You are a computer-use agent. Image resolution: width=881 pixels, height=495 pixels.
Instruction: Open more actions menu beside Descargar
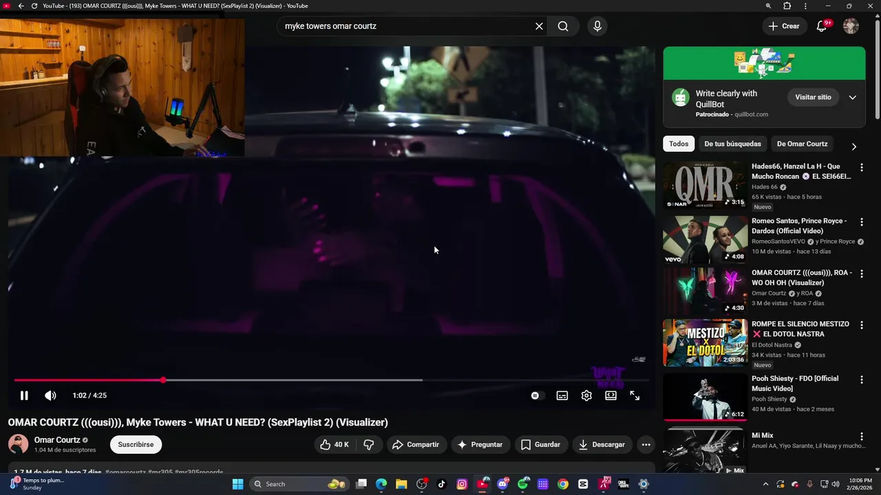tap(646, 445)
